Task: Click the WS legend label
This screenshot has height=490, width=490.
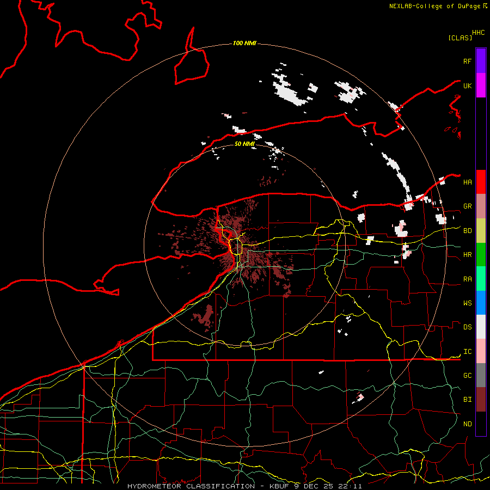Action: coord(467,303)
